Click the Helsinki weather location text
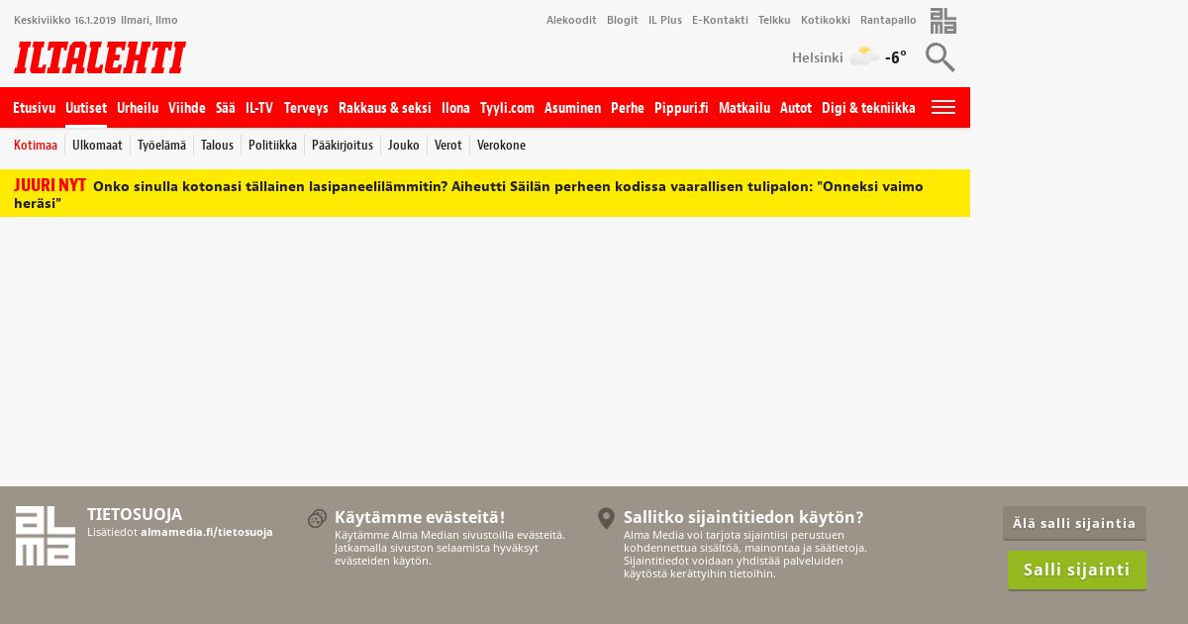This screenshot has height=624, width=1188. pos(818,57)
